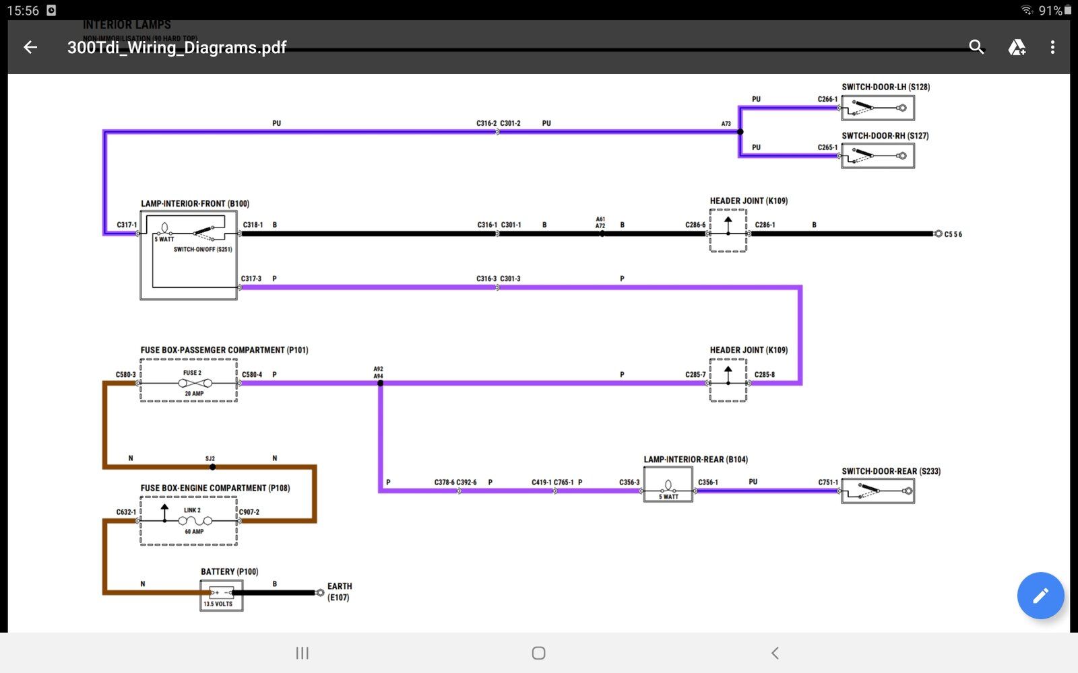Viewport: 1078px width, 673px height.
Task: Tap the C580-3 connector label
Action: click(x=125, y=375)
